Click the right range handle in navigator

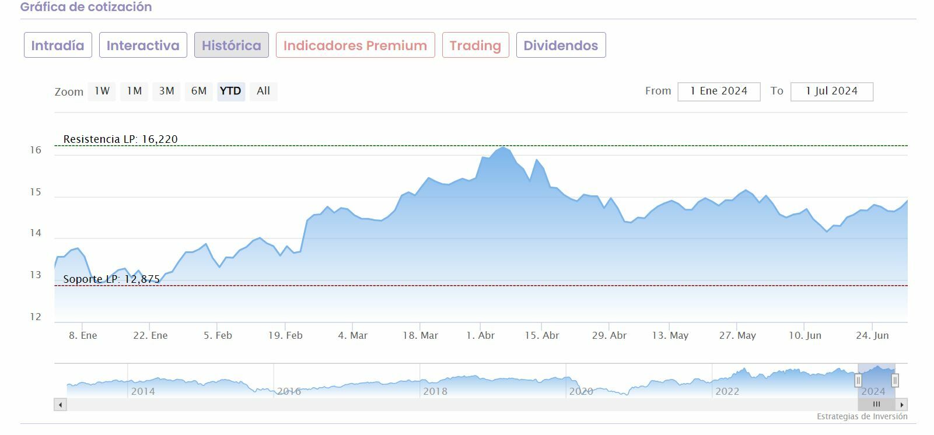[895, 381]
